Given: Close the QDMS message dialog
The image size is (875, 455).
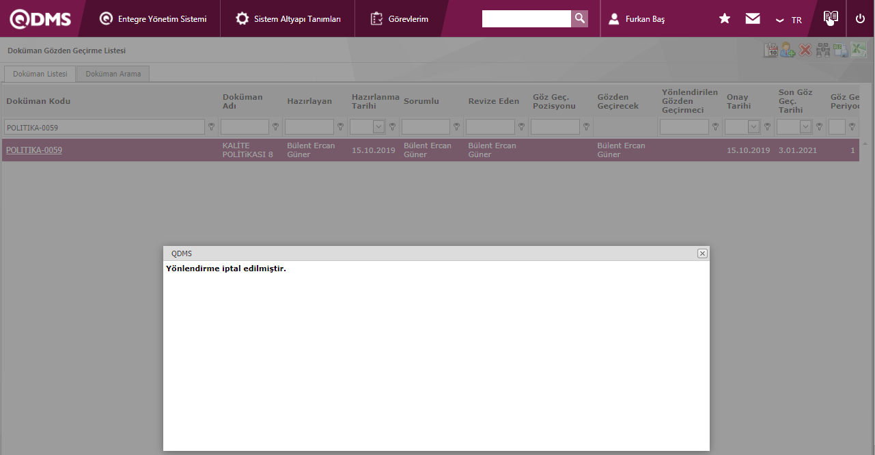Looking at the screenshot, I should (x=702, y=253).
